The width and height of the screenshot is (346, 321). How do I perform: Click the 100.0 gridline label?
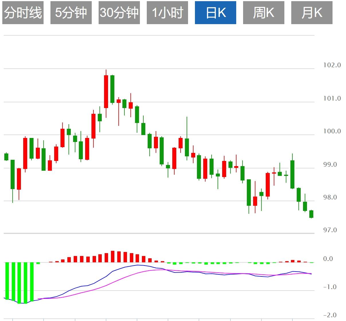point(333,130)
